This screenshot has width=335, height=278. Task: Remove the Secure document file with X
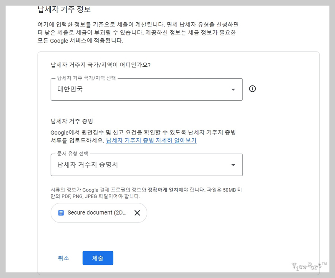[137, 213]
